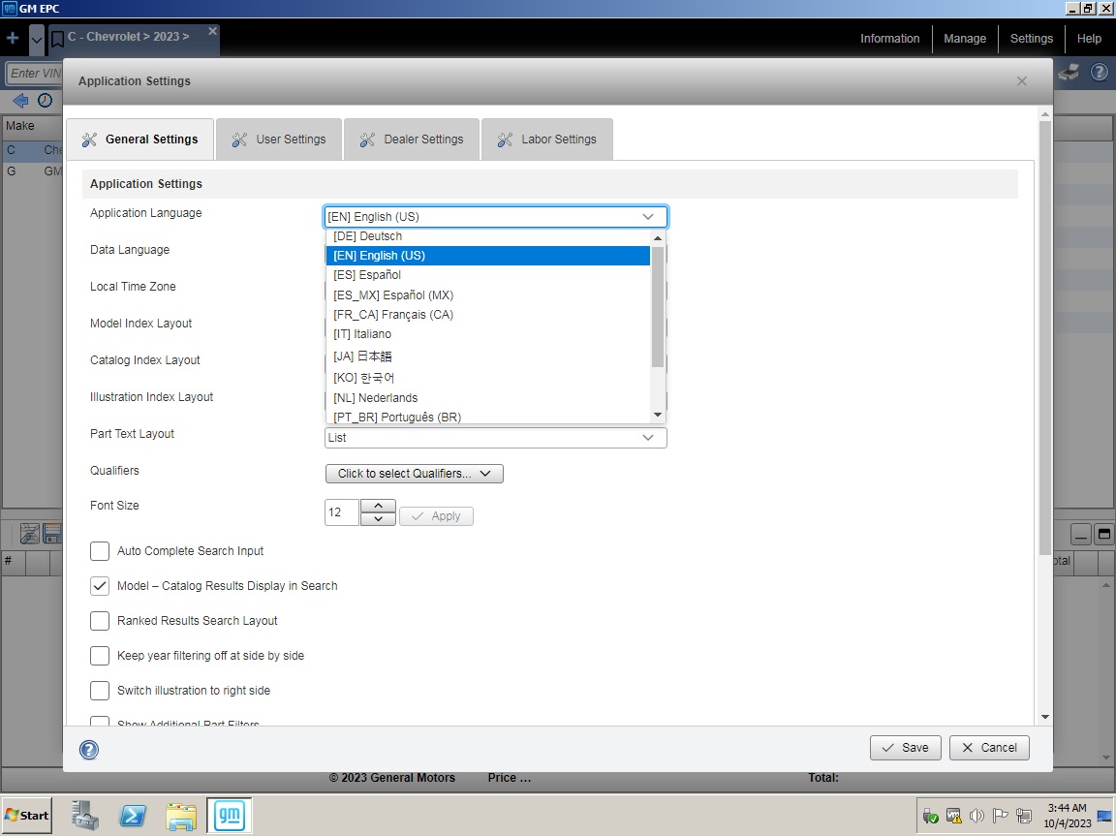1116x836 pixels.
Task: Open Server Manager icon in taskbar
Action: [x=84, y=816]
